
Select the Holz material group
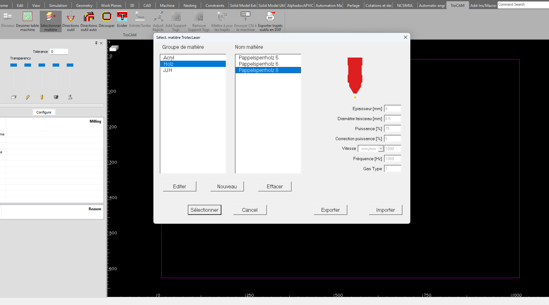click(193, 64)
